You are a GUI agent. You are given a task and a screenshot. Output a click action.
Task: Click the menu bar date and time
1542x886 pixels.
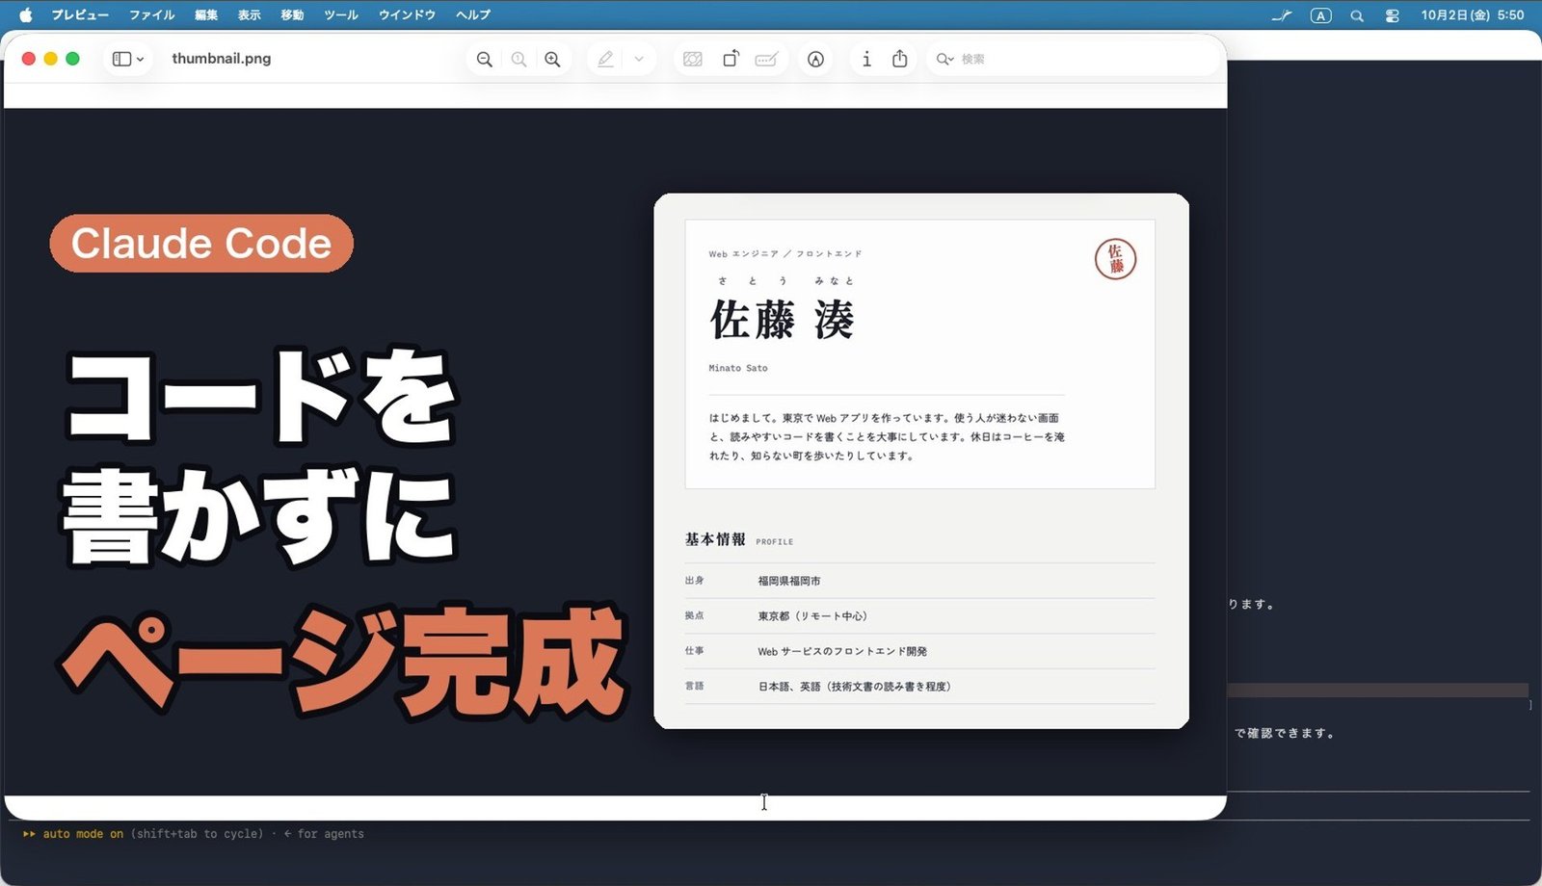pyautogui.click(x=1472, y=14)
